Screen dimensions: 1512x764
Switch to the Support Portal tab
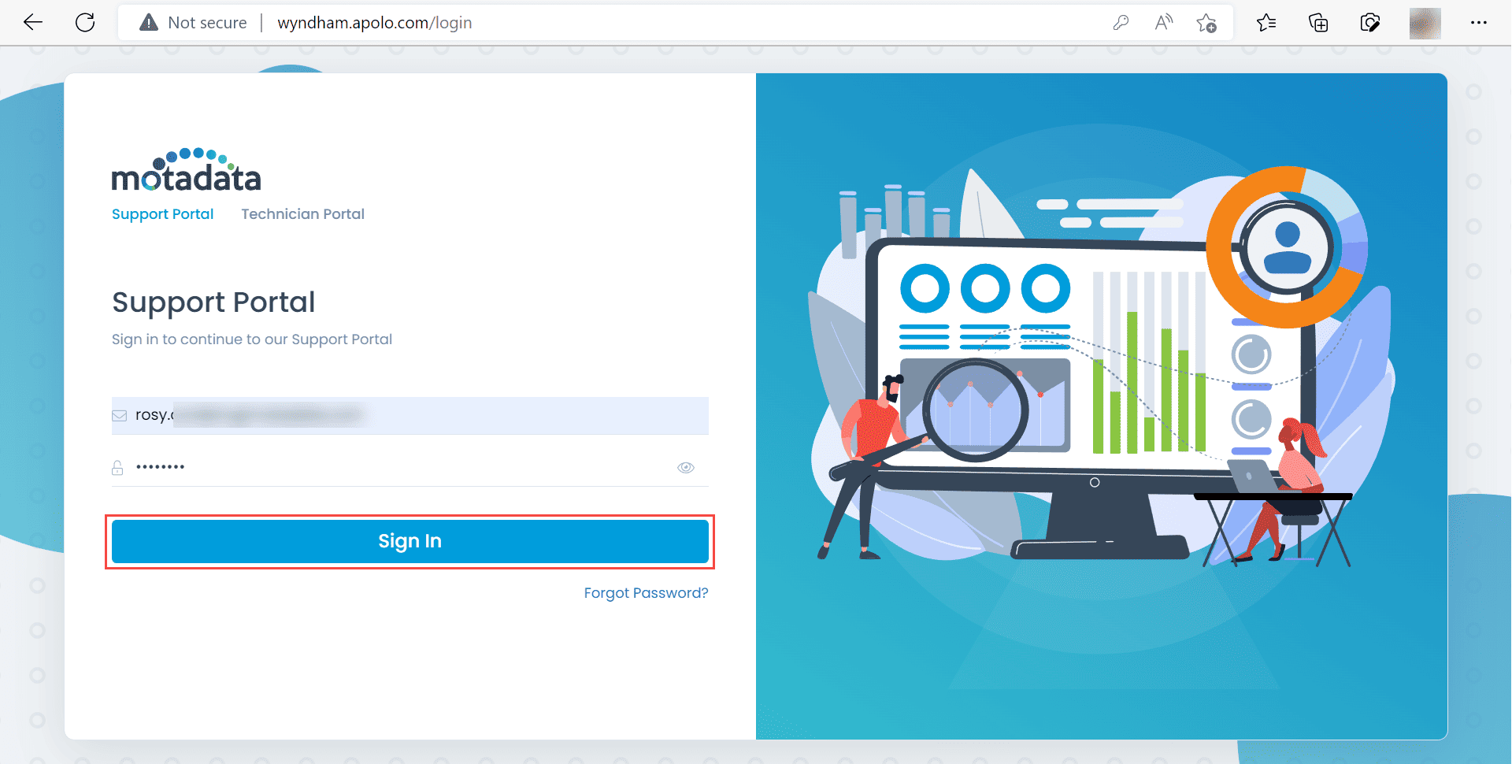pyautogui.click(x=162, y=214)
